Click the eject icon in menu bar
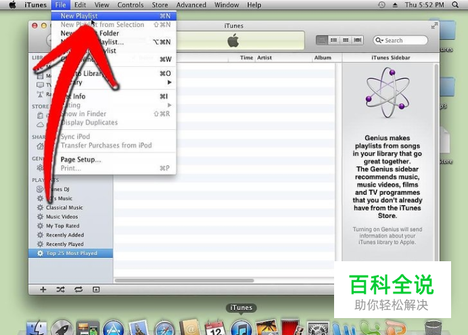This screenshot has height=335, width=468. (395, 5)
